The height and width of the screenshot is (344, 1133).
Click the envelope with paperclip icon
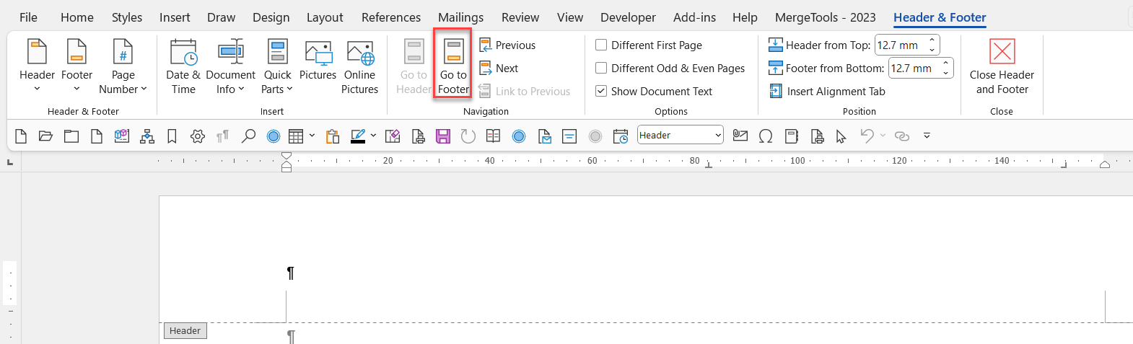click(740, 136)
